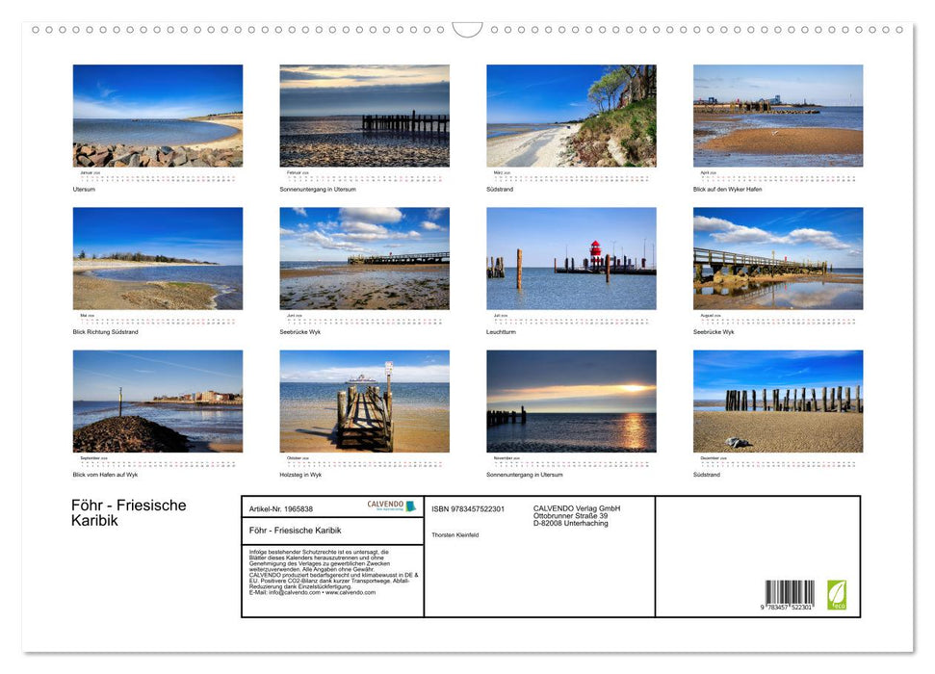
Task: Click the blue CALVENDO square mark
Action: [x=412, y=505]
